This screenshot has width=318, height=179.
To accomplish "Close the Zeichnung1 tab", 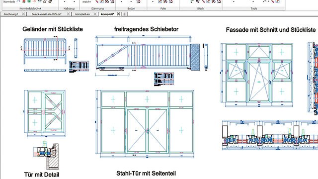I will pos(23,14).
